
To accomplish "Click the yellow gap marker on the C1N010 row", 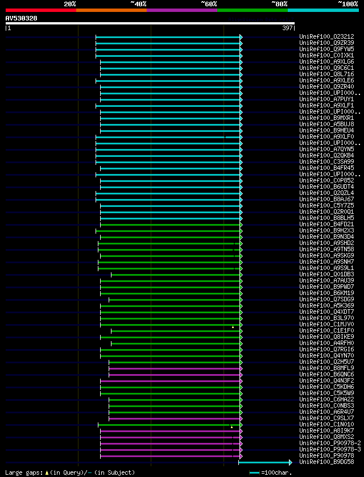I will point(231,427).
